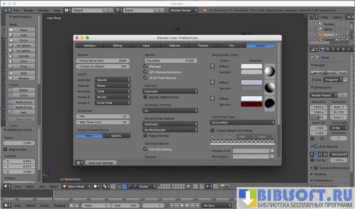Click the Save User Settings button

pyautogui.click(x=101, y=163)
